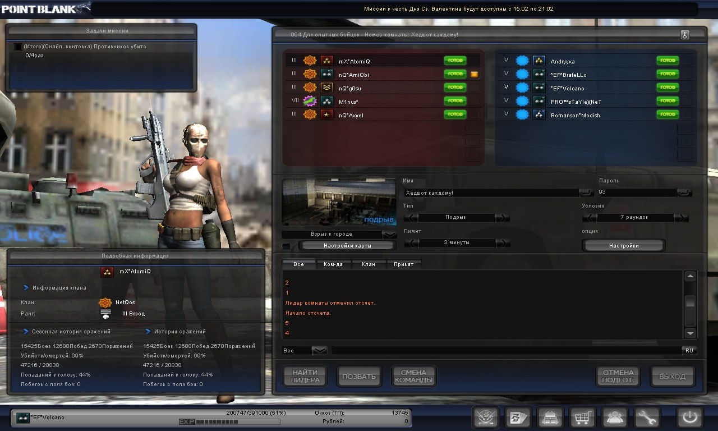Click the chevron rank icon of nQ*g0su

tap(327, 88)
